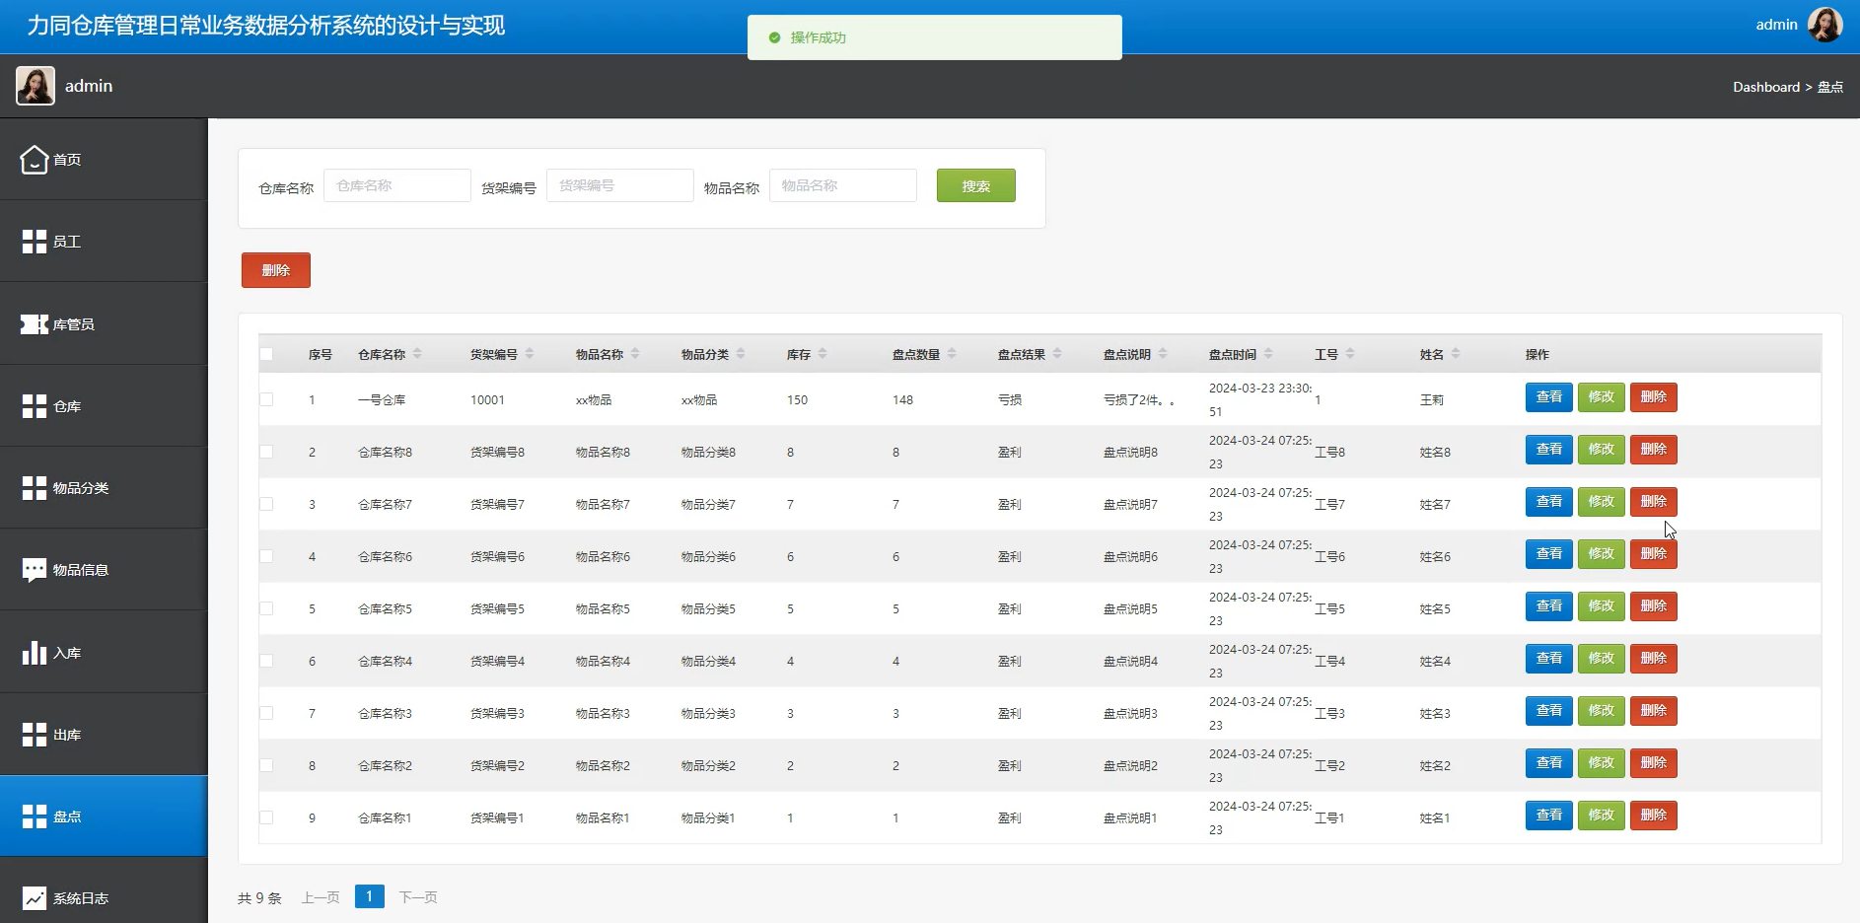Click the grid icon beside 出库
1860x923 pixels.
35,735
